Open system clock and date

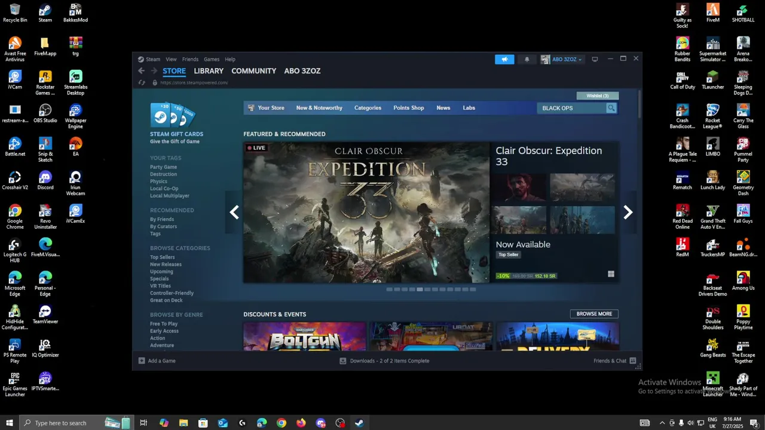732,423
